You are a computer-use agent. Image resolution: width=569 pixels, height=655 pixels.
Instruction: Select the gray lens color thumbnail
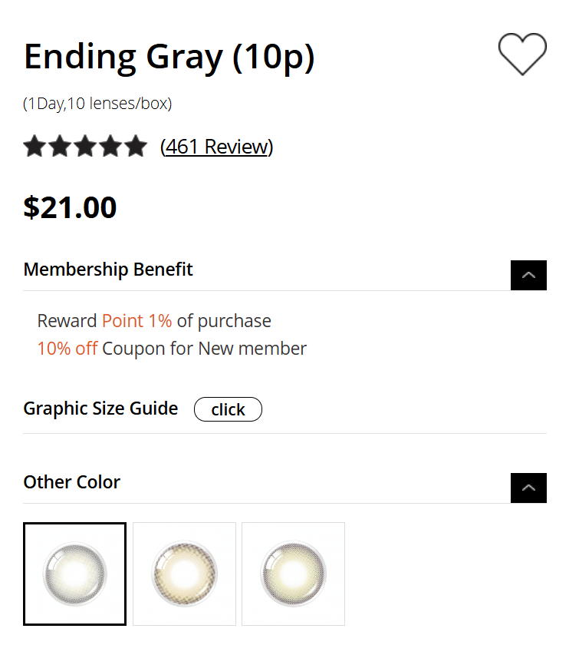pos(75,574)
